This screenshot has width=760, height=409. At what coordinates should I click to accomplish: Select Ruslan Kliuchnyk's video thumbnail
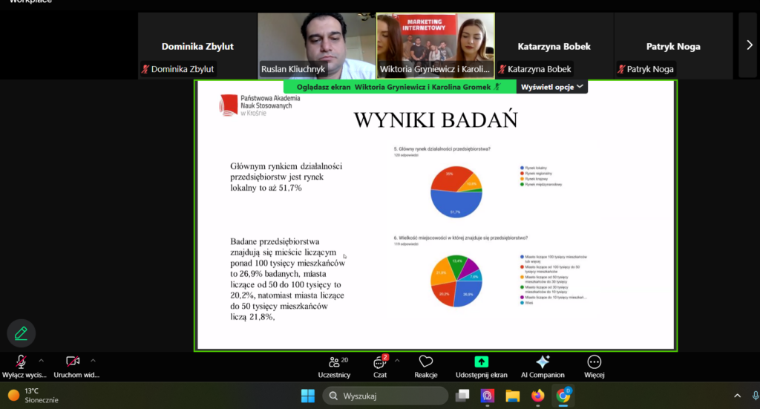tap(316, 45)
